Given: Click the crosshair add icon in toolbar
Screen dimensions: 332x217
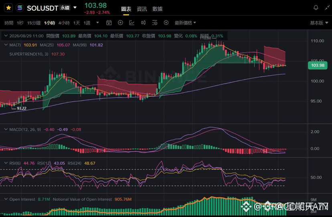Looking at the screenshot, I should click(120, 23).
